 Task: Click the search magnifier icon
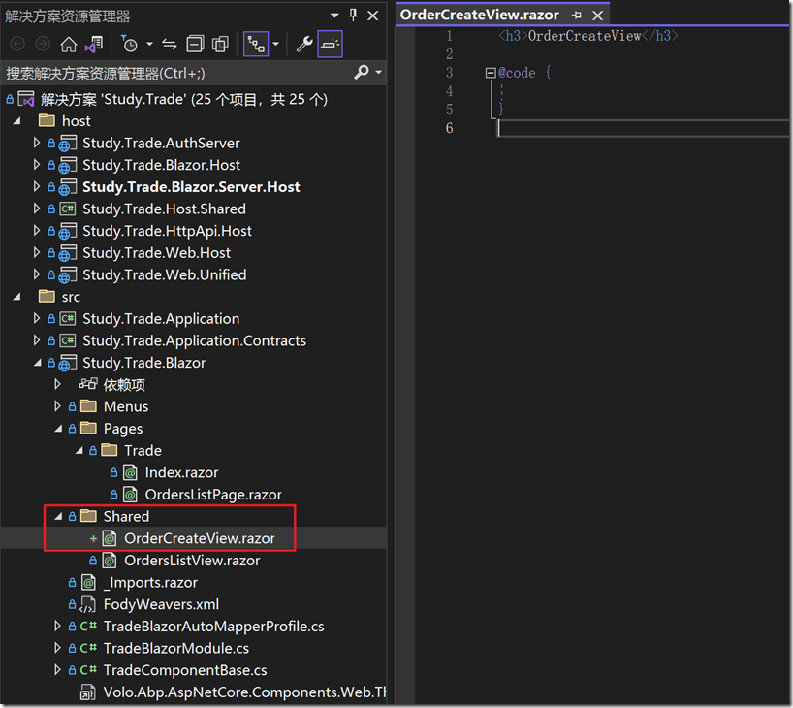pos(362,73)
